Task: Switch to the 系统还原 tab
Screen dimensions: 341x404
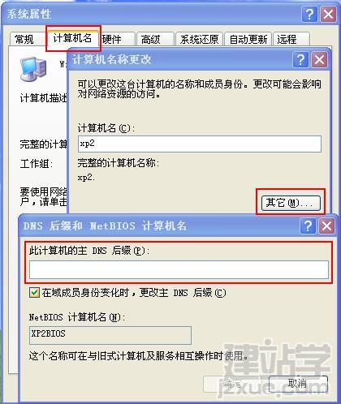Action: pos(199,40)
